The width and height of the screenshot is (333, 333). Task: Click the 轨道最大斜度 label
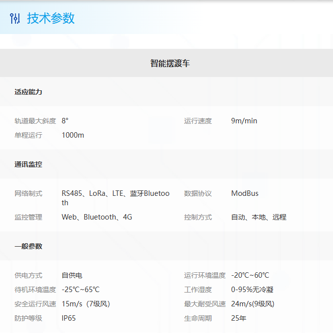[x=35, y=121]
